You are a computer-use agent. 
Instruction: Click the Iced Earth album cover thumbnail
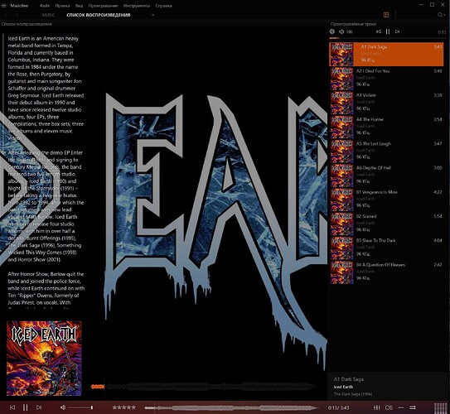click(44, 359)
